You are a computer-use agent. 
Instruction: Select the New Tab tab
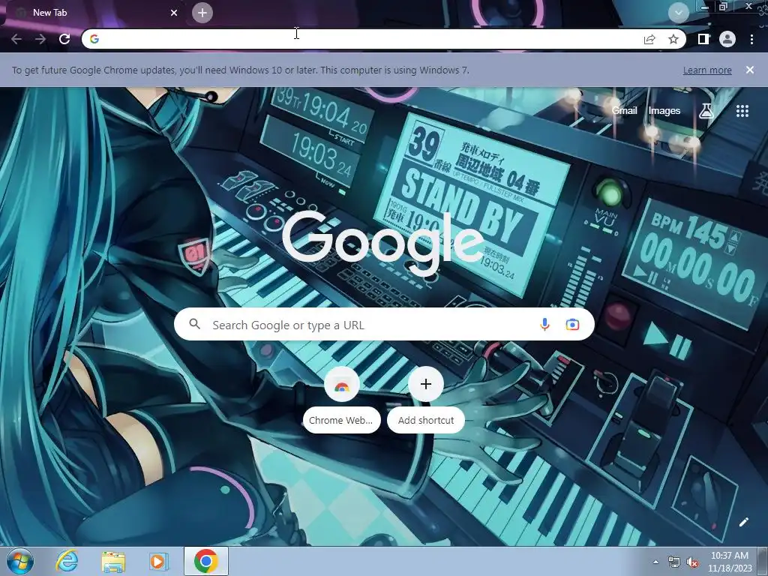coord(96,13)
